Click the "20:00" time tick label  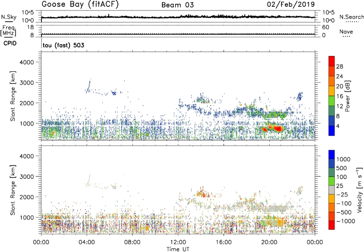pyautogui.click(x=269, y=242)
